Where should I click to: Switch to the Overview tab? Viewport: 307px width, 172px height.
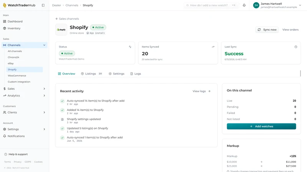point(66,74)
